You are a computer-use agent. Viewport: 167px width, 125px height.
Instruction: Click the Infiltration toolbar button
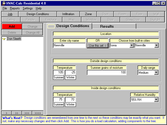(x=68, y=14)
